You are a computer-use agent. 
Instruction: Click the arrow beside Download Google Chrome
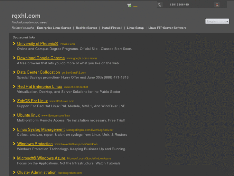(14, 58)
